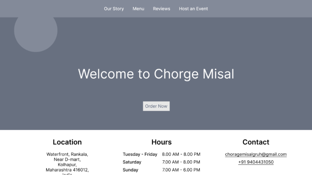Call the +91 9404431050 phone link
Image resolution: width=312 pixels, height=175 pixels.
[256, 162]
